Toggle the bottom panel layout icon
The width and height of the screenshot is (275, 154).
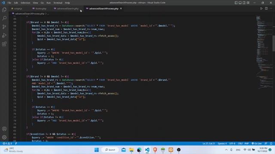pos(240,3)
